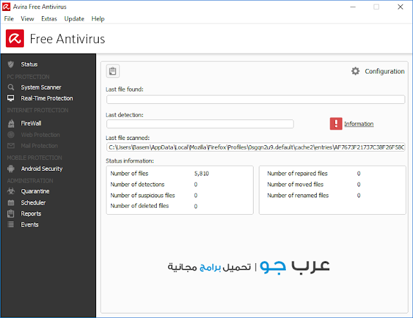This screenshot has width=413, height=318.
Task: Click the 'Number of deleted files' label
Action: [139, 206]
